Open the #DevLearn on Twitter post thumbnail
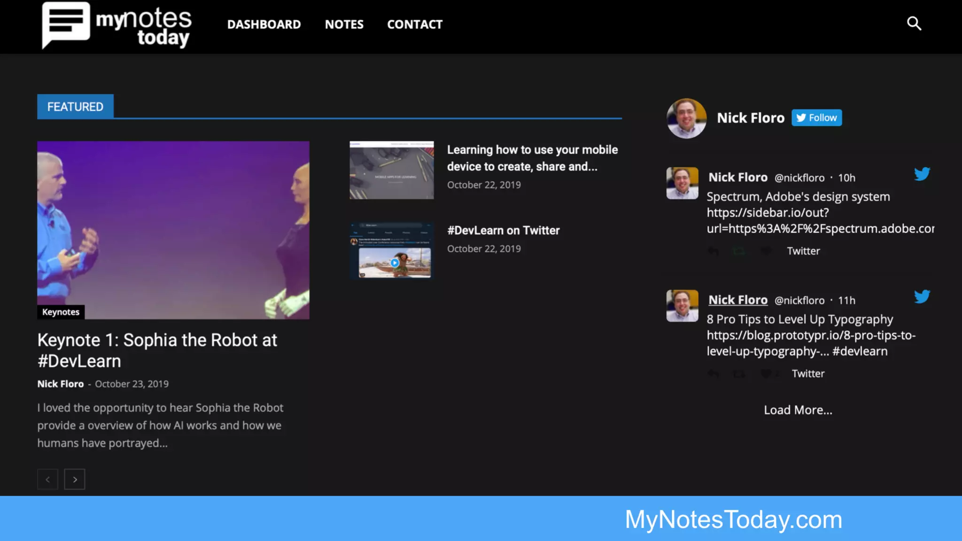The width and height of the screenshot is (962, 541). (x=391, y=251)
